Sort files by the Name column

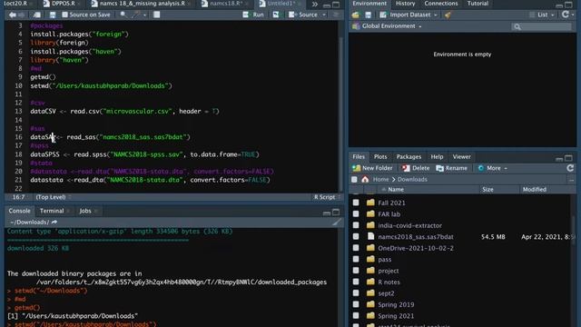(x=396, y=190)
